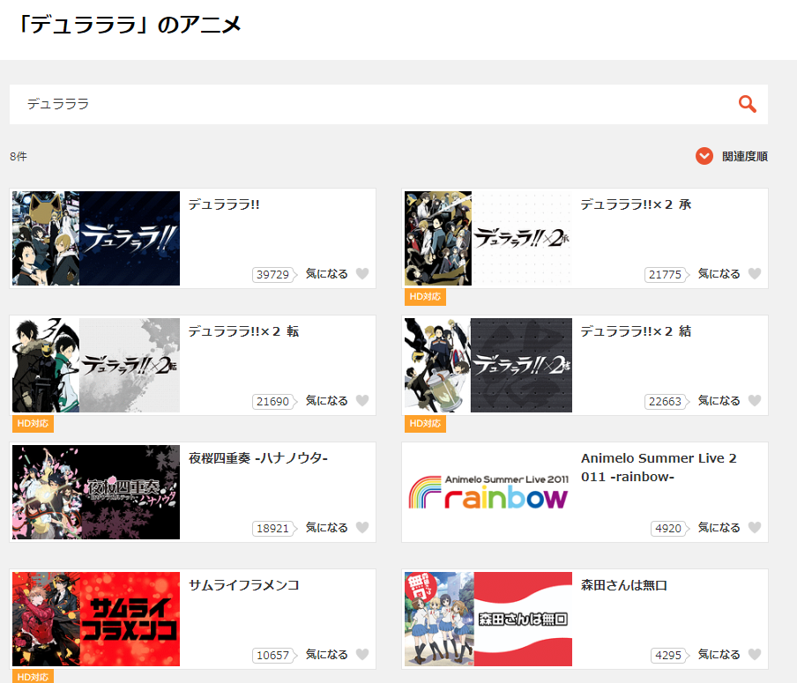
Task: Open the 関連度順 sort dropdown arrow
Action: tap(704, 156)
